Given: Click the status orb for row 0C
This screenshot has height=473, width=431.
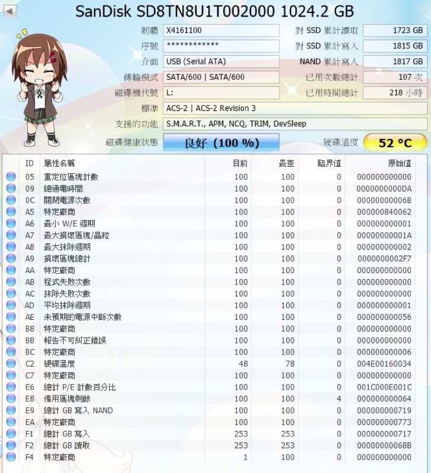Looking at the screenshot, I should [11, 200].
